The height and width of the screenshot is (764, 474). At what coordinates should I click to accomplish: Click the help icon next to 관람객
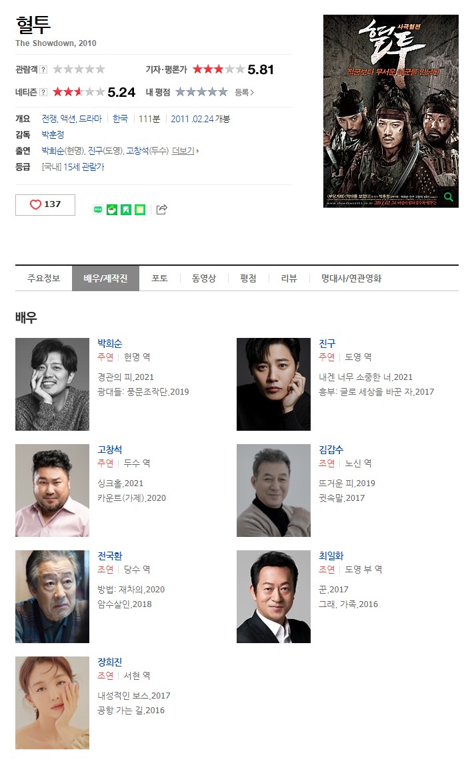pos(43,69)
